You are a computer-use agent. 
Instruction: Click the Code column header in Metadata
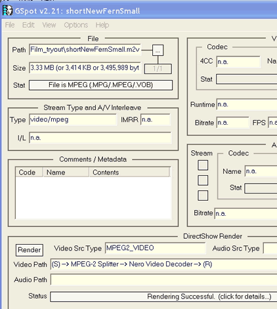coord(29,172)
